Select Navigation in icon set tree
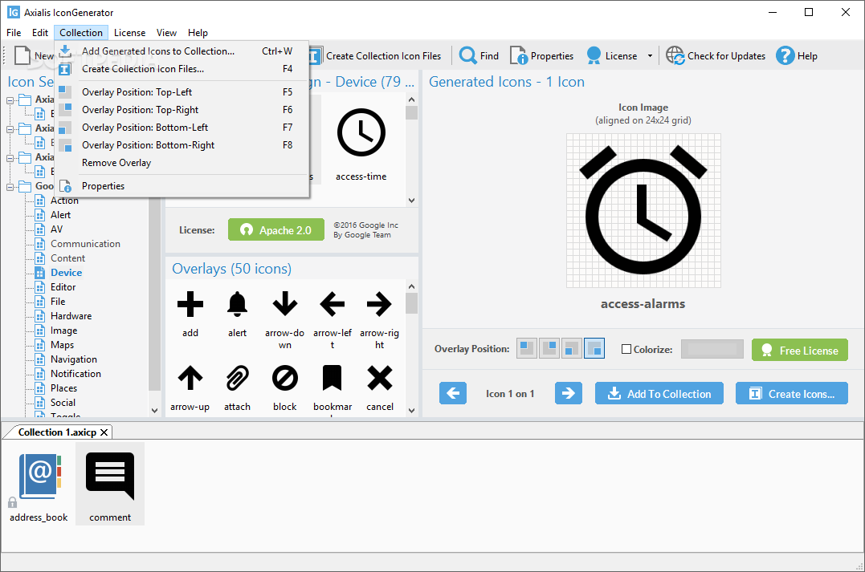The width and height of the screenshot is (865, 572). pos(74,359)
